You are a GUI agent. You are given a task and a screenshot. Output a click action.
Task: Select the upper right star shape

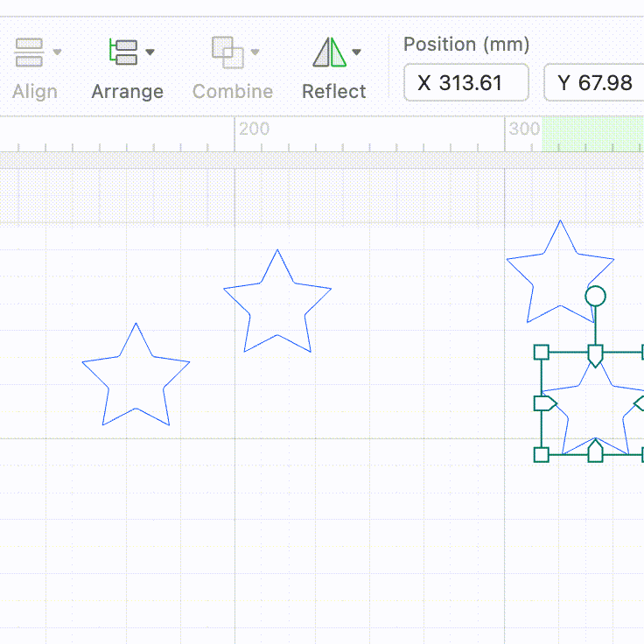tap(560, 271)
